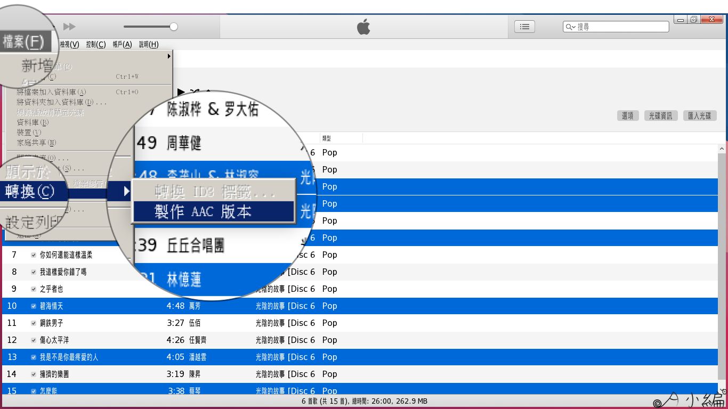The width and height of the screenshot is (728, 409).
Task: Click artist 任賢齊 in row 12
Action: click(x=198, y=340)
